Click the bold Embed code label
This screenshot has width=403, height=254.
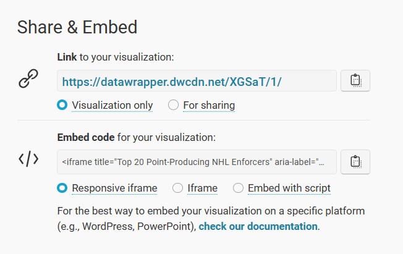click(86, 137)
